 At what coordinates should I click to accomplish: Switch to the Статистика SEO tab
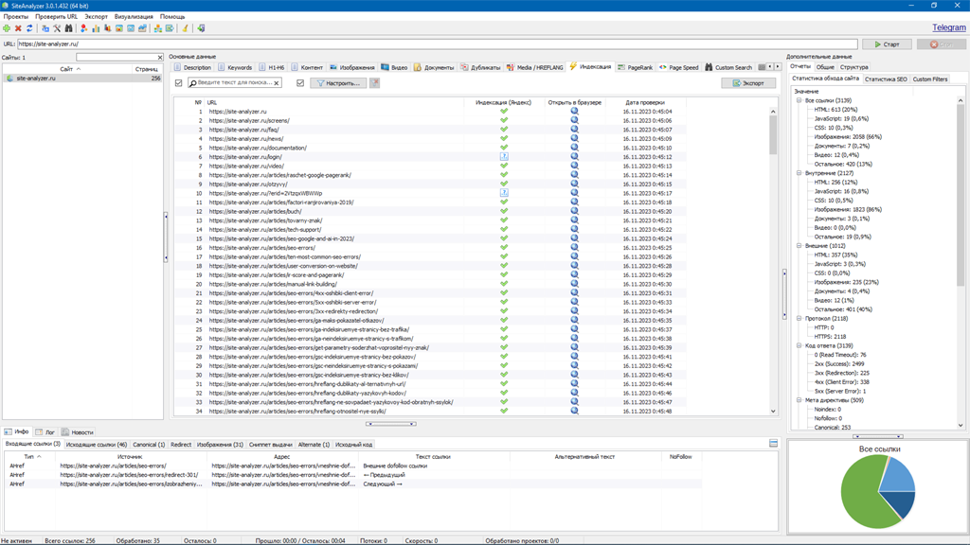[886, 79]
